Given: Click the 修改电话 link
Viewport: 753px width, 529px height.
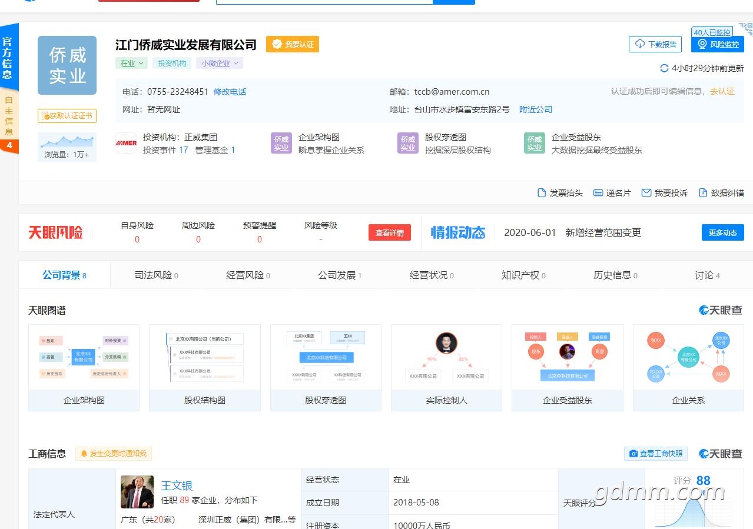Looking at the screenshot, I should point(230,92).
